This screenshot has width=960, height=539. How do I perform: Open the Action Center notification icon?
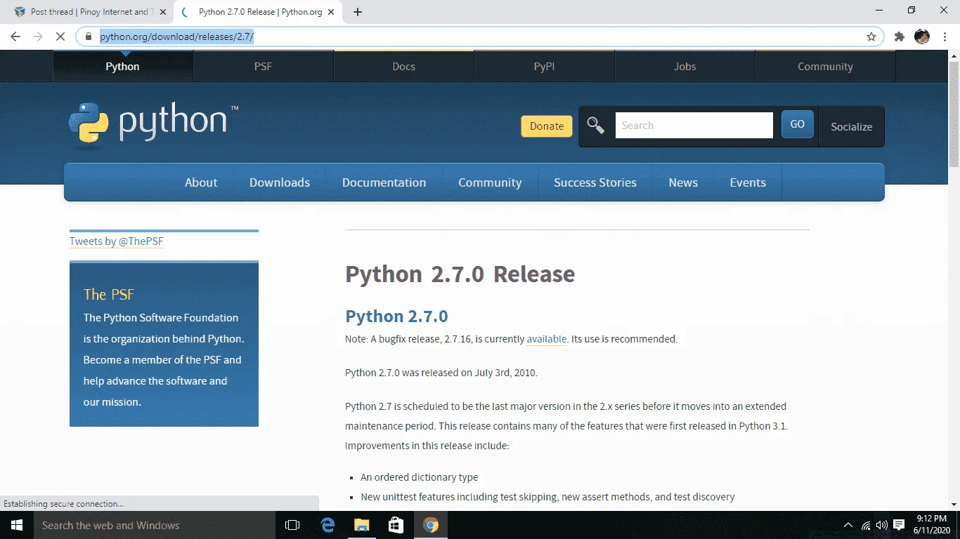899,525
